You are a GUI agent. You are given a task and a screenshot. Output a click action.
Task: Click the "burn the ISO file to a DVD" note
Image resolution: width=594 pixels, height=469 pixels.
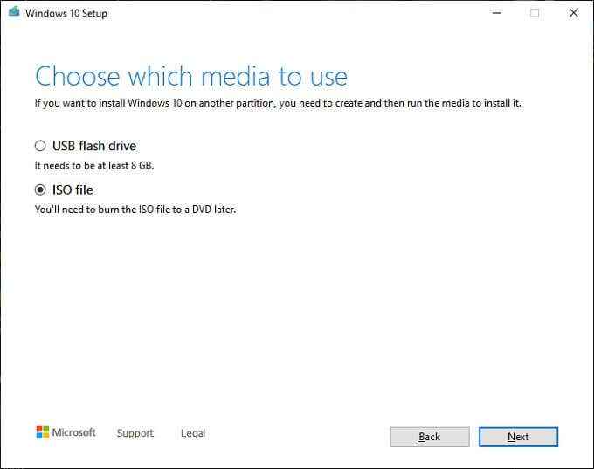(135, 210)
